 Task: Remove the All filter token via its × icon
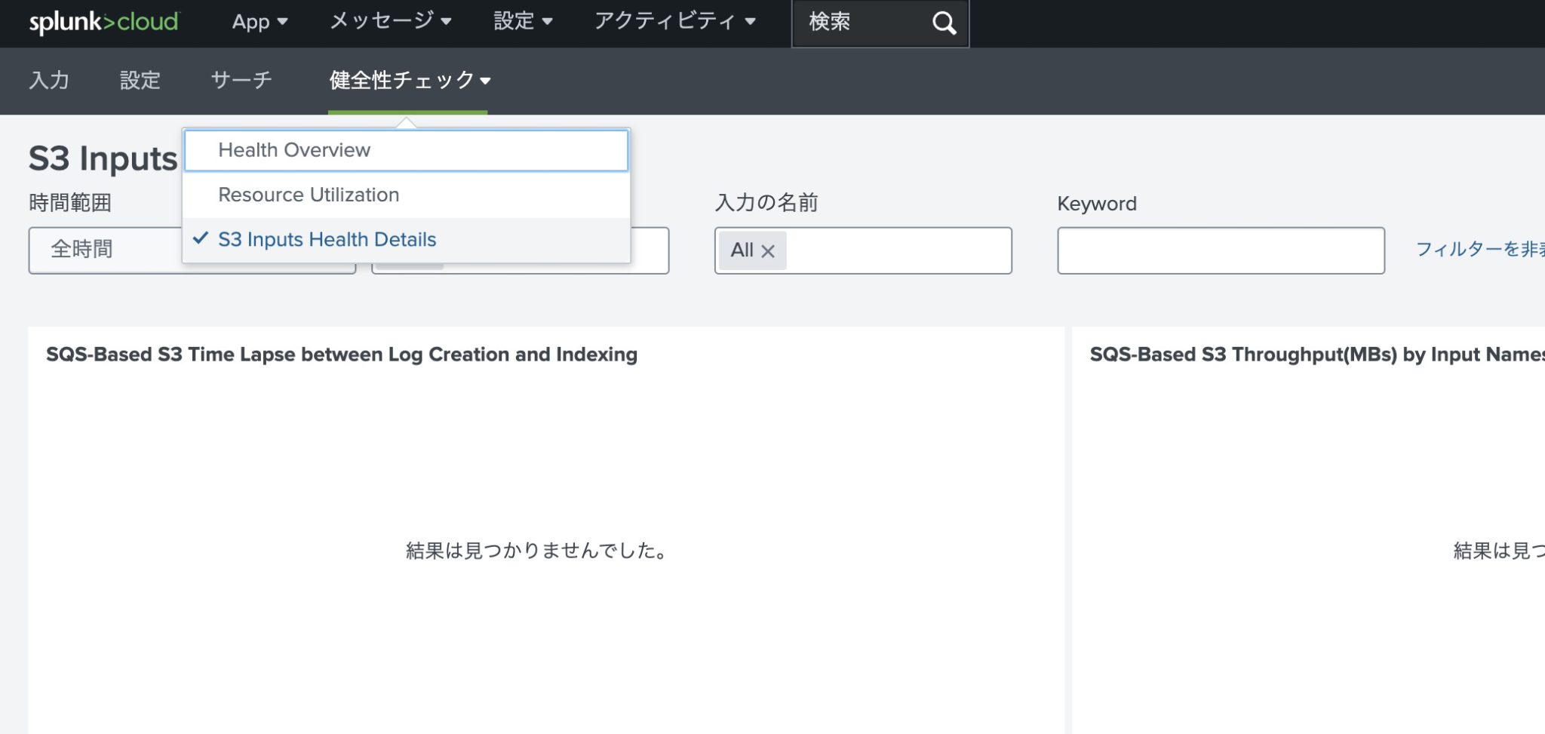pos(769,250)
